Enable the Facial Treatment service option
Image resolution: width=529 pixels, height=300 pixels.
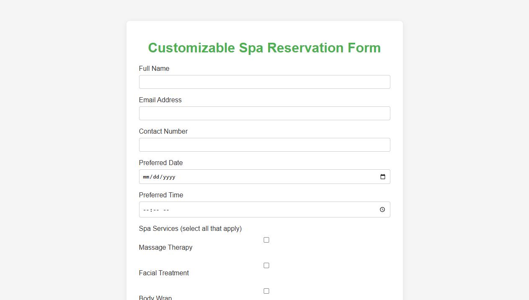click(x=266, y=265)
